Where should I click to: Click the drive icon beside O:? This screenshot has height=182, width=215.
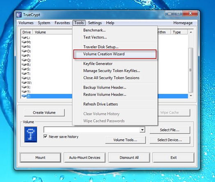[24, 51]
